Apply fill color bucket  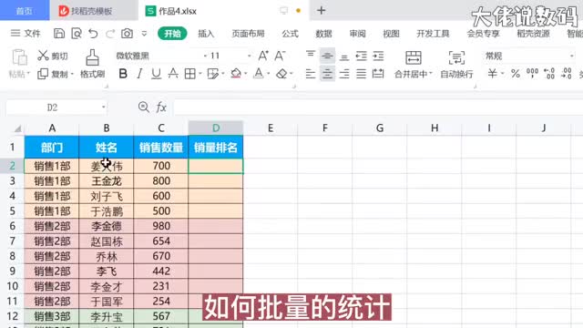pos(236,74)
